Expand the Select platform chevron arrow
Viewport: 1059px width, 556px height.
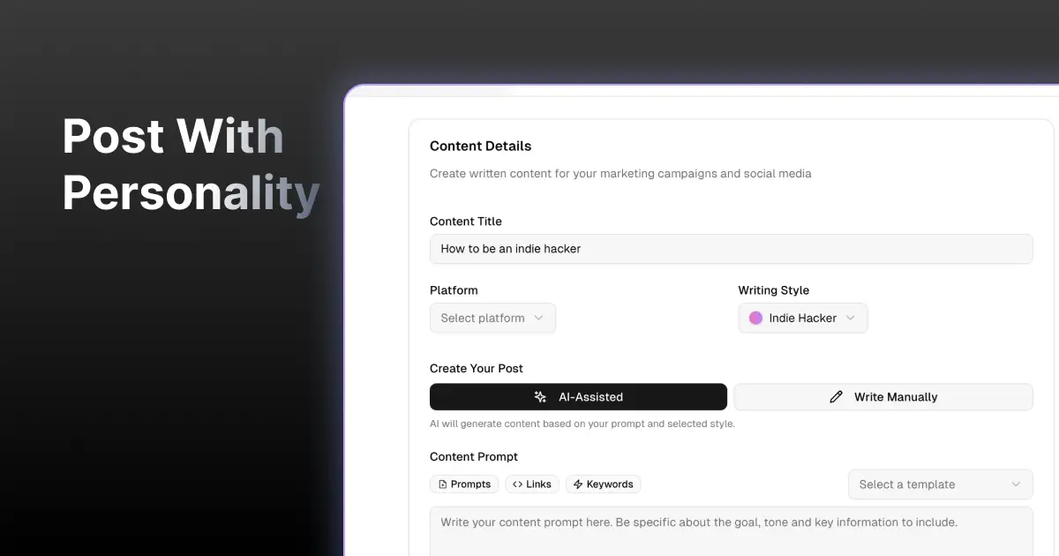point(538,318)
